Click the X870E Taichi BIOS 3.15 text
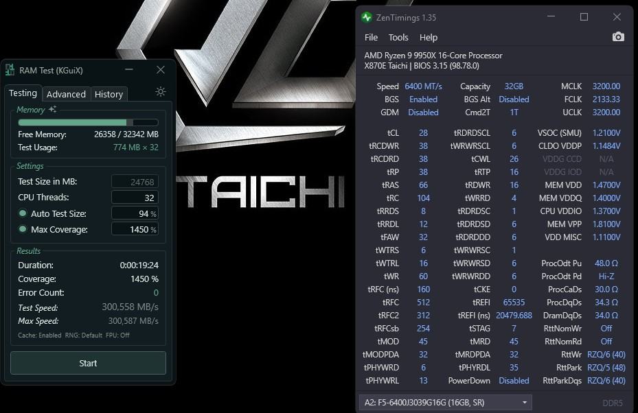This screenshot has height=413, width=638. click(x=422, y=65)
